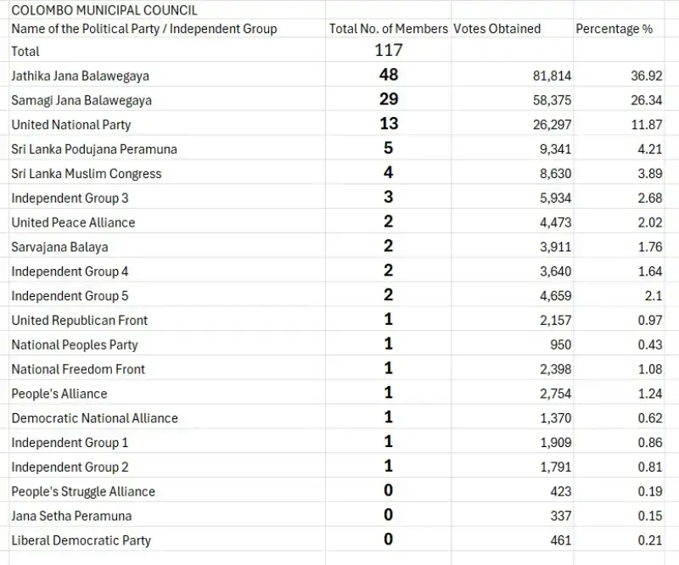Select the Jathika Jana Balawegaya cell
Image resolution: width=679 pixels, height=565 pixels.
coord(81,76)
